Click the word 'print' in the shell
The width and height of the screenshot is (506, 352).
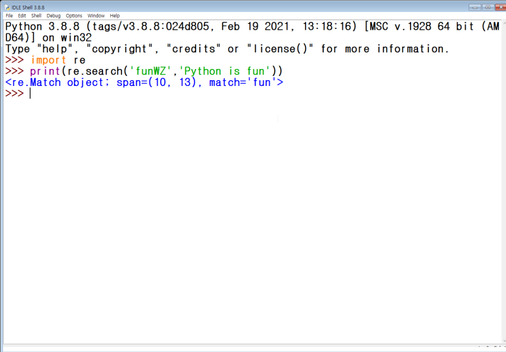(x=45, y=71)
